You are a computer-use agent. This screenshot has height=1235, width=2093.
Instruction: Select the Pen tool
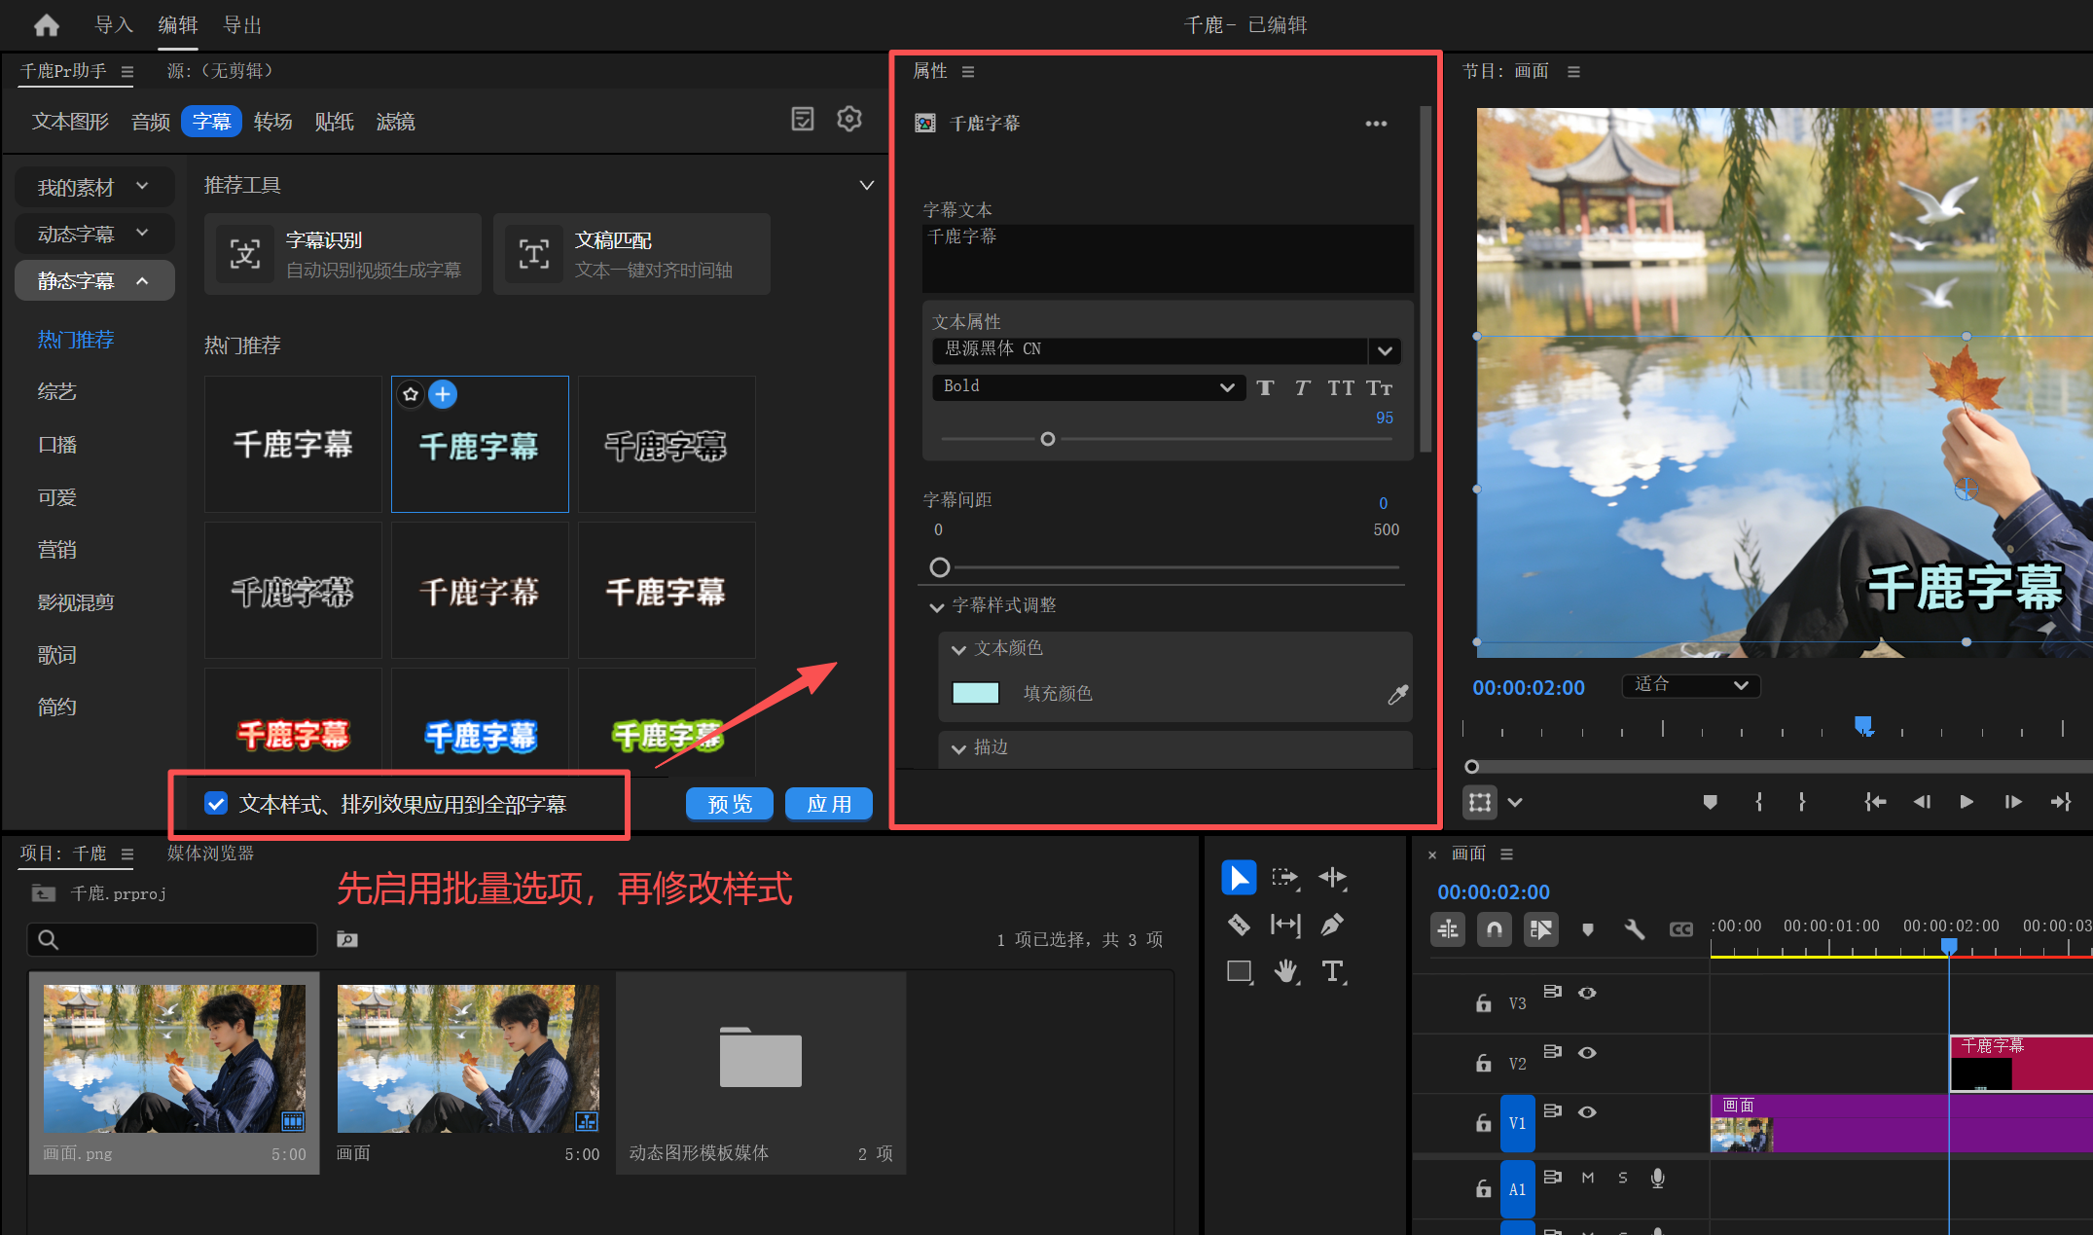click(1332, 925)
